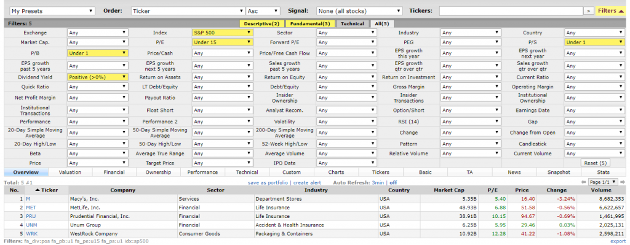
Task: Click the export link
Action: [x=618, y=241]
